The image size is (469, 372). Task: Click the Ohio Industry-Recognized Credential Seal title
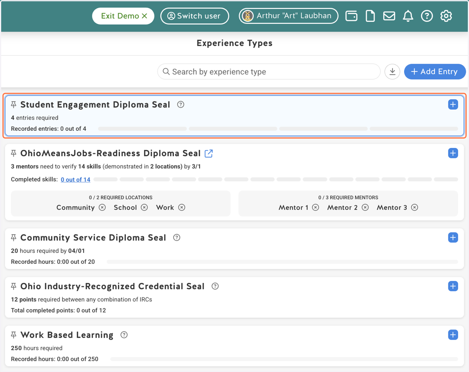tap(113, 287)
